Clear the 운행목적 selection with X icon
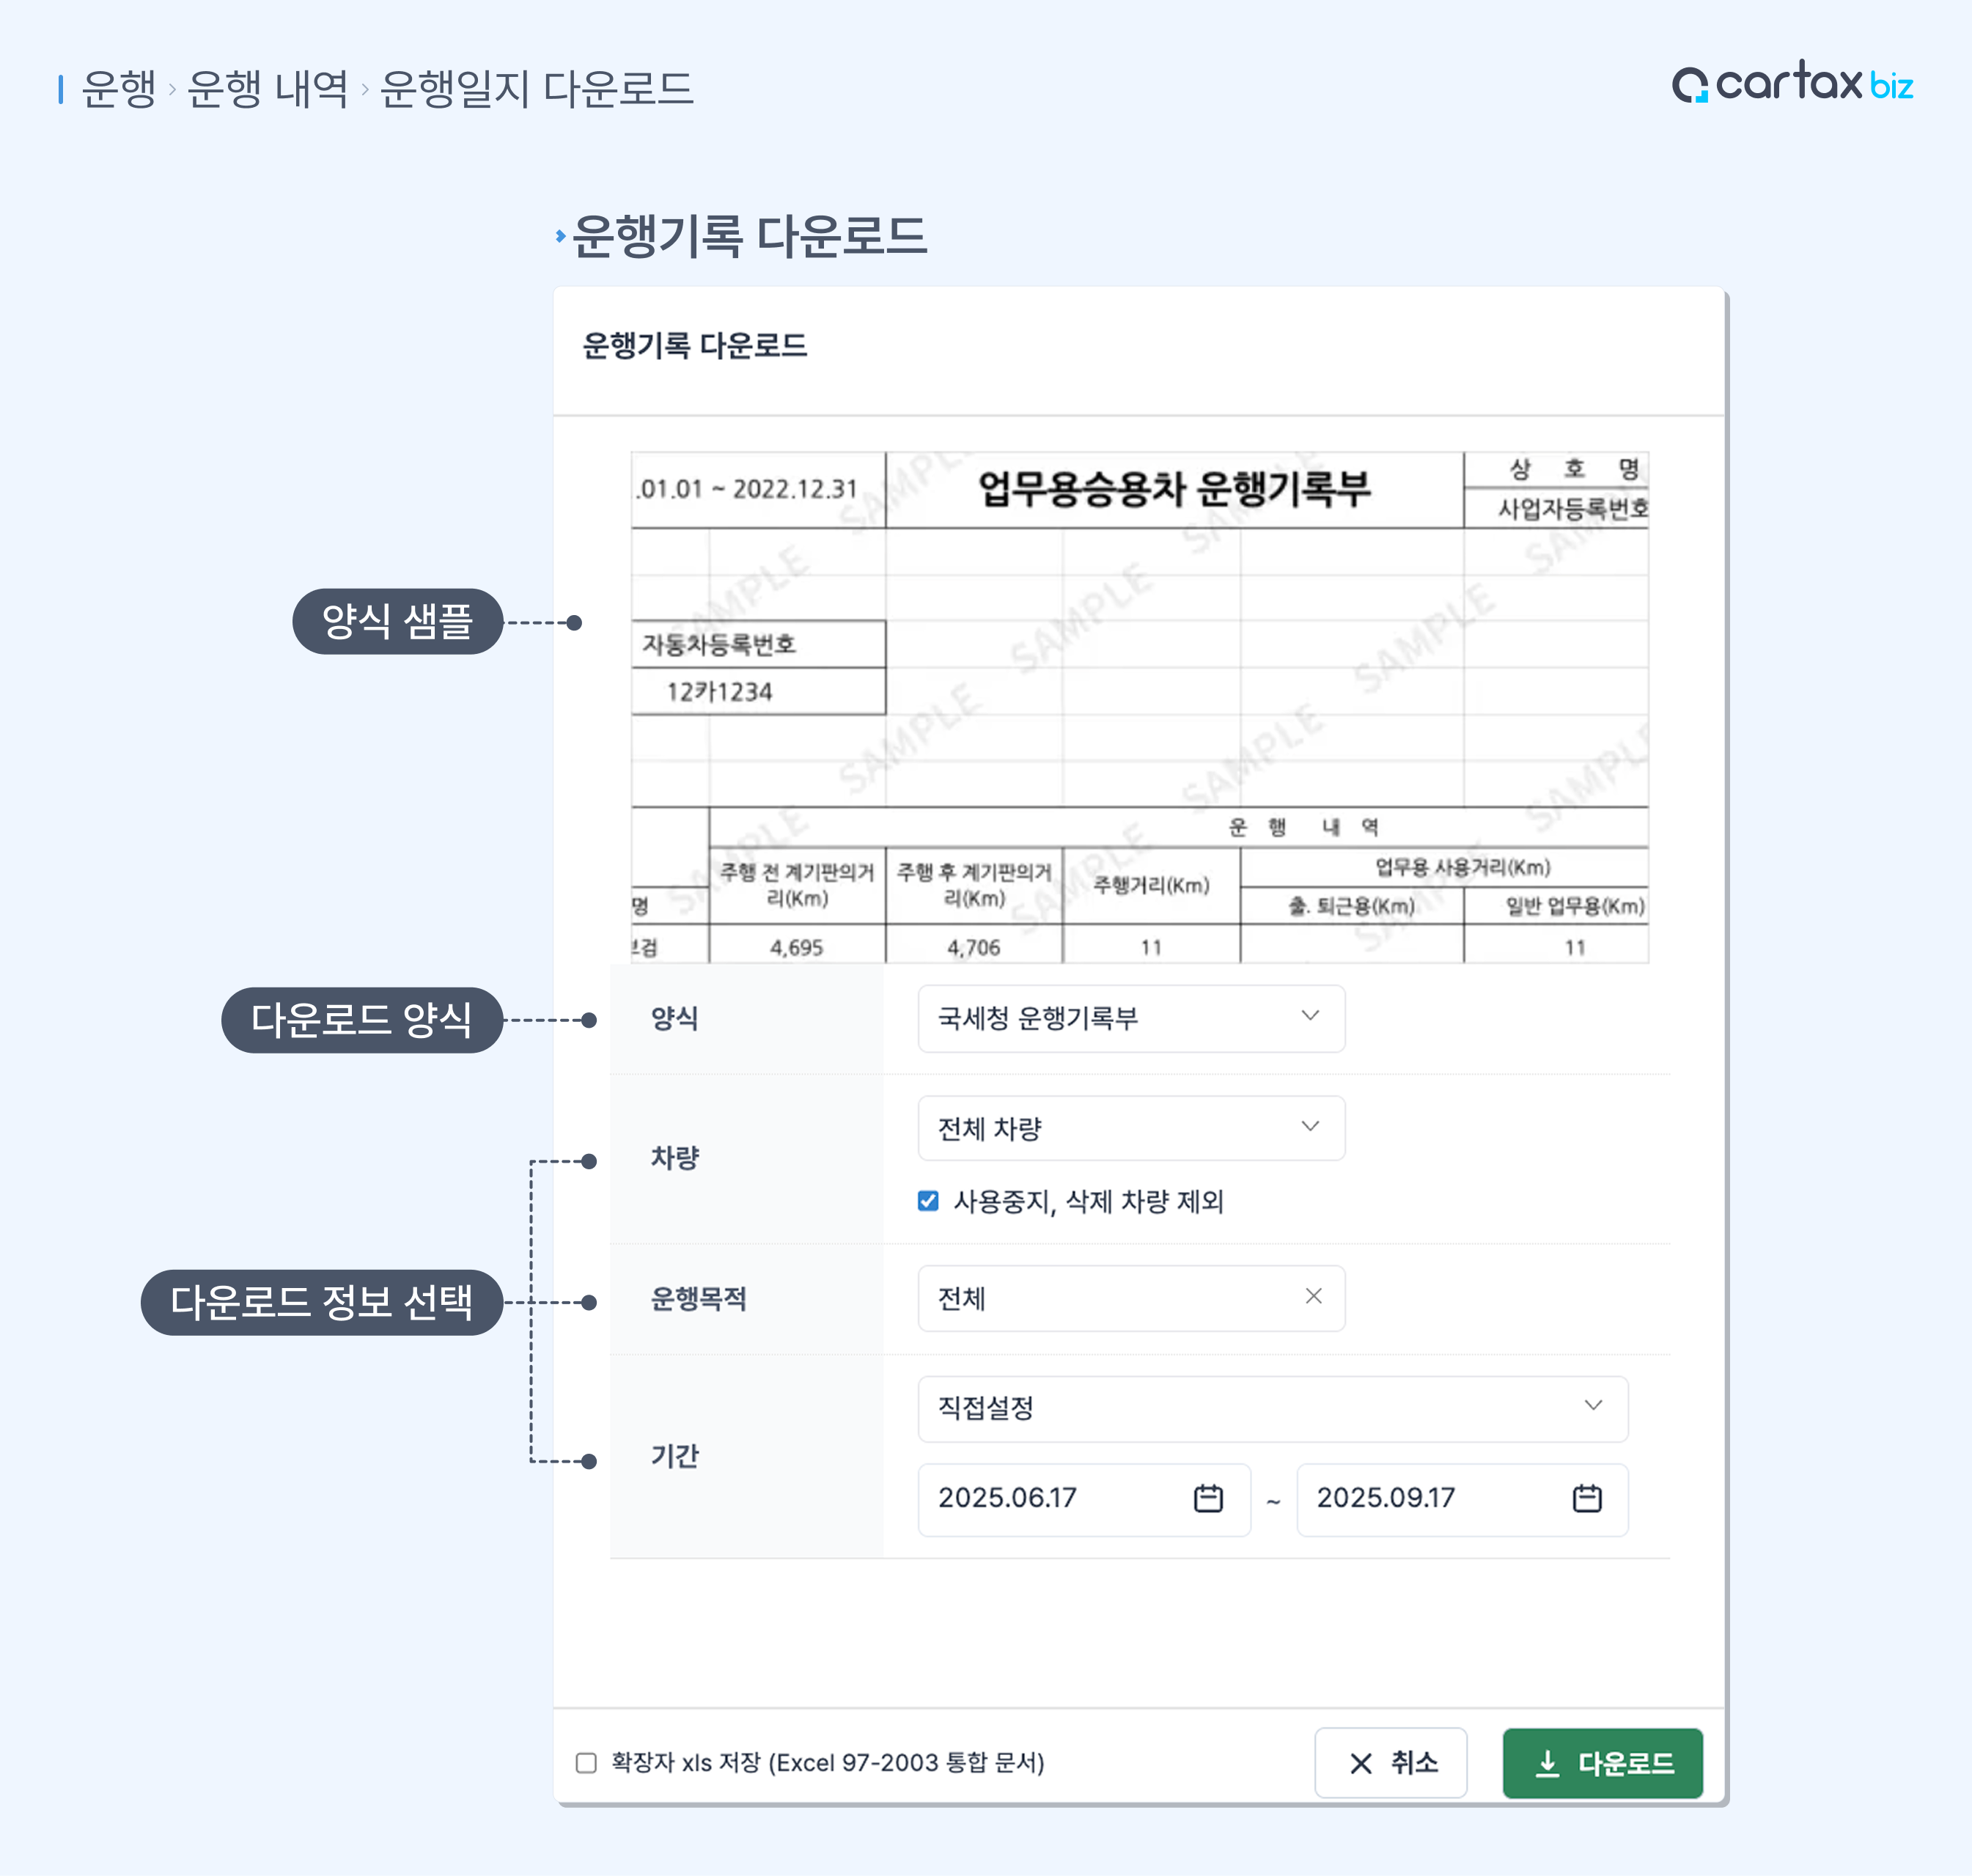The image size is (1972, 1876). (1313, 1296)
